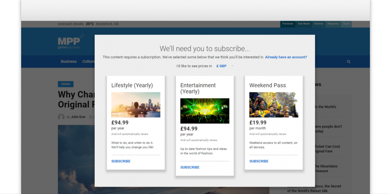Click the dropdown arrow next to £ GBP
Viewport: 389px width, 194px height.
click(232, 66)
